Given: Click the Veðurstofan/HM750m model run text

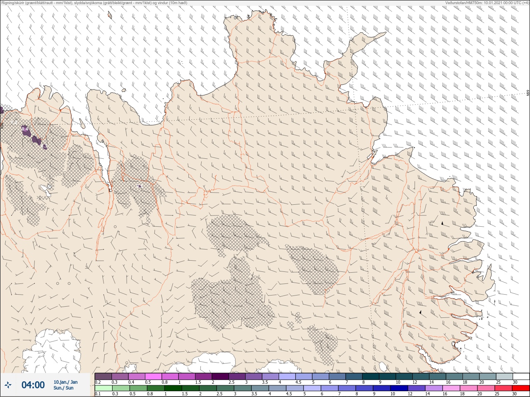Looking at the screenshot, I should [487, 3].
